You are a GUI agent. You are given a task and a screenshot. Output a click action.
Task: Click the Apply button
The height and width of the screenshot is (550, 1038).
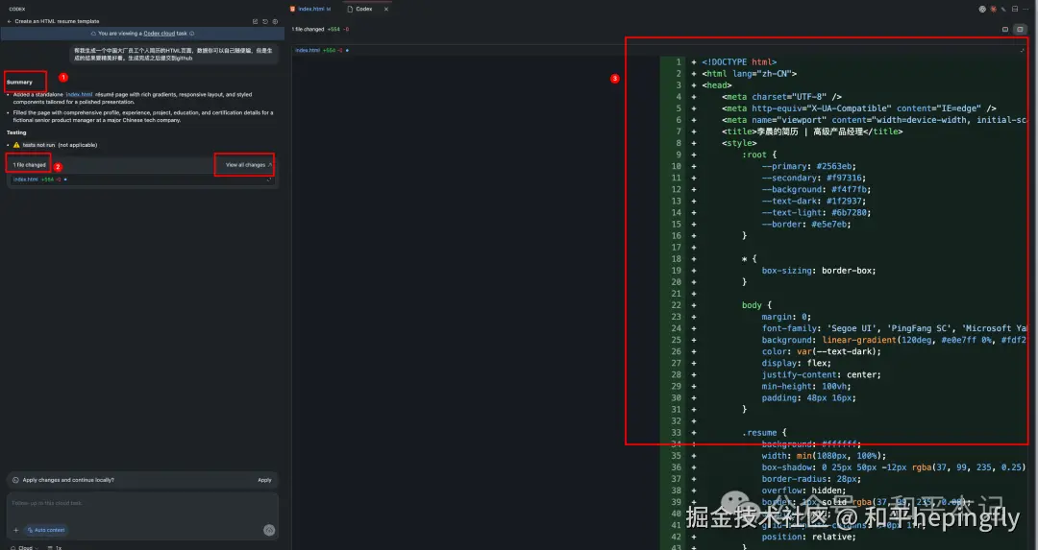point(264,480)
